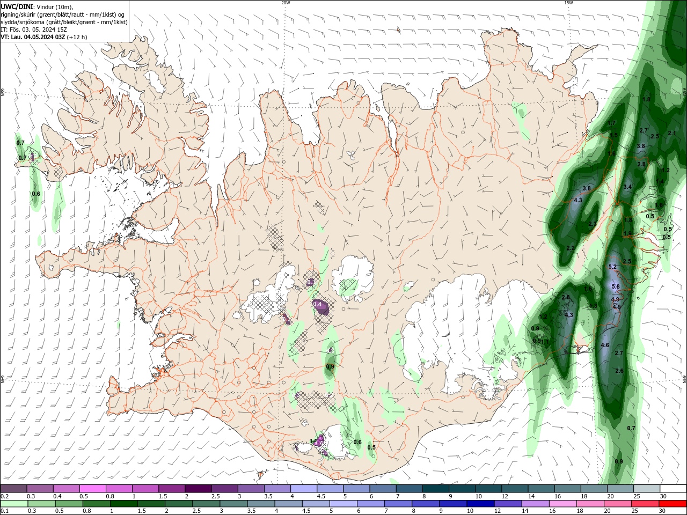Click the 5.2 precipitation value on the map
687x515 pixels.
[x=612, y=267]
